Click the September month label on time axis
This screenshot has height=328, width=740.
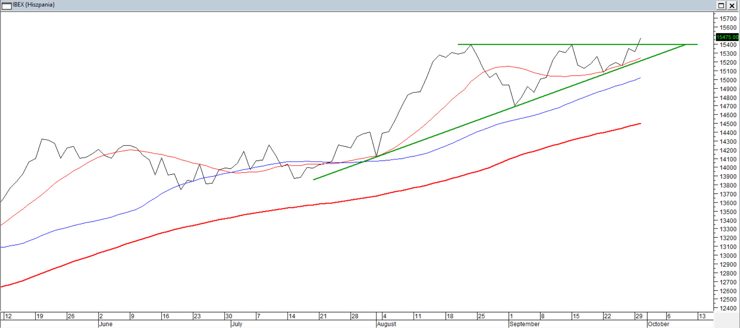tap(524, 324)
